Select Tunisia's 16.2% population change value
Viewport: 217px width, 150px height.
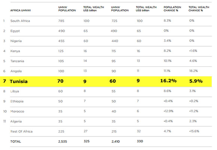[x=168, y=81]
